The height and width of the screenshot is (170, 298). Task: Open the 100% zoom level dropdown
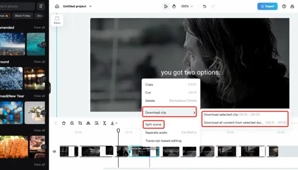point(187,6)
